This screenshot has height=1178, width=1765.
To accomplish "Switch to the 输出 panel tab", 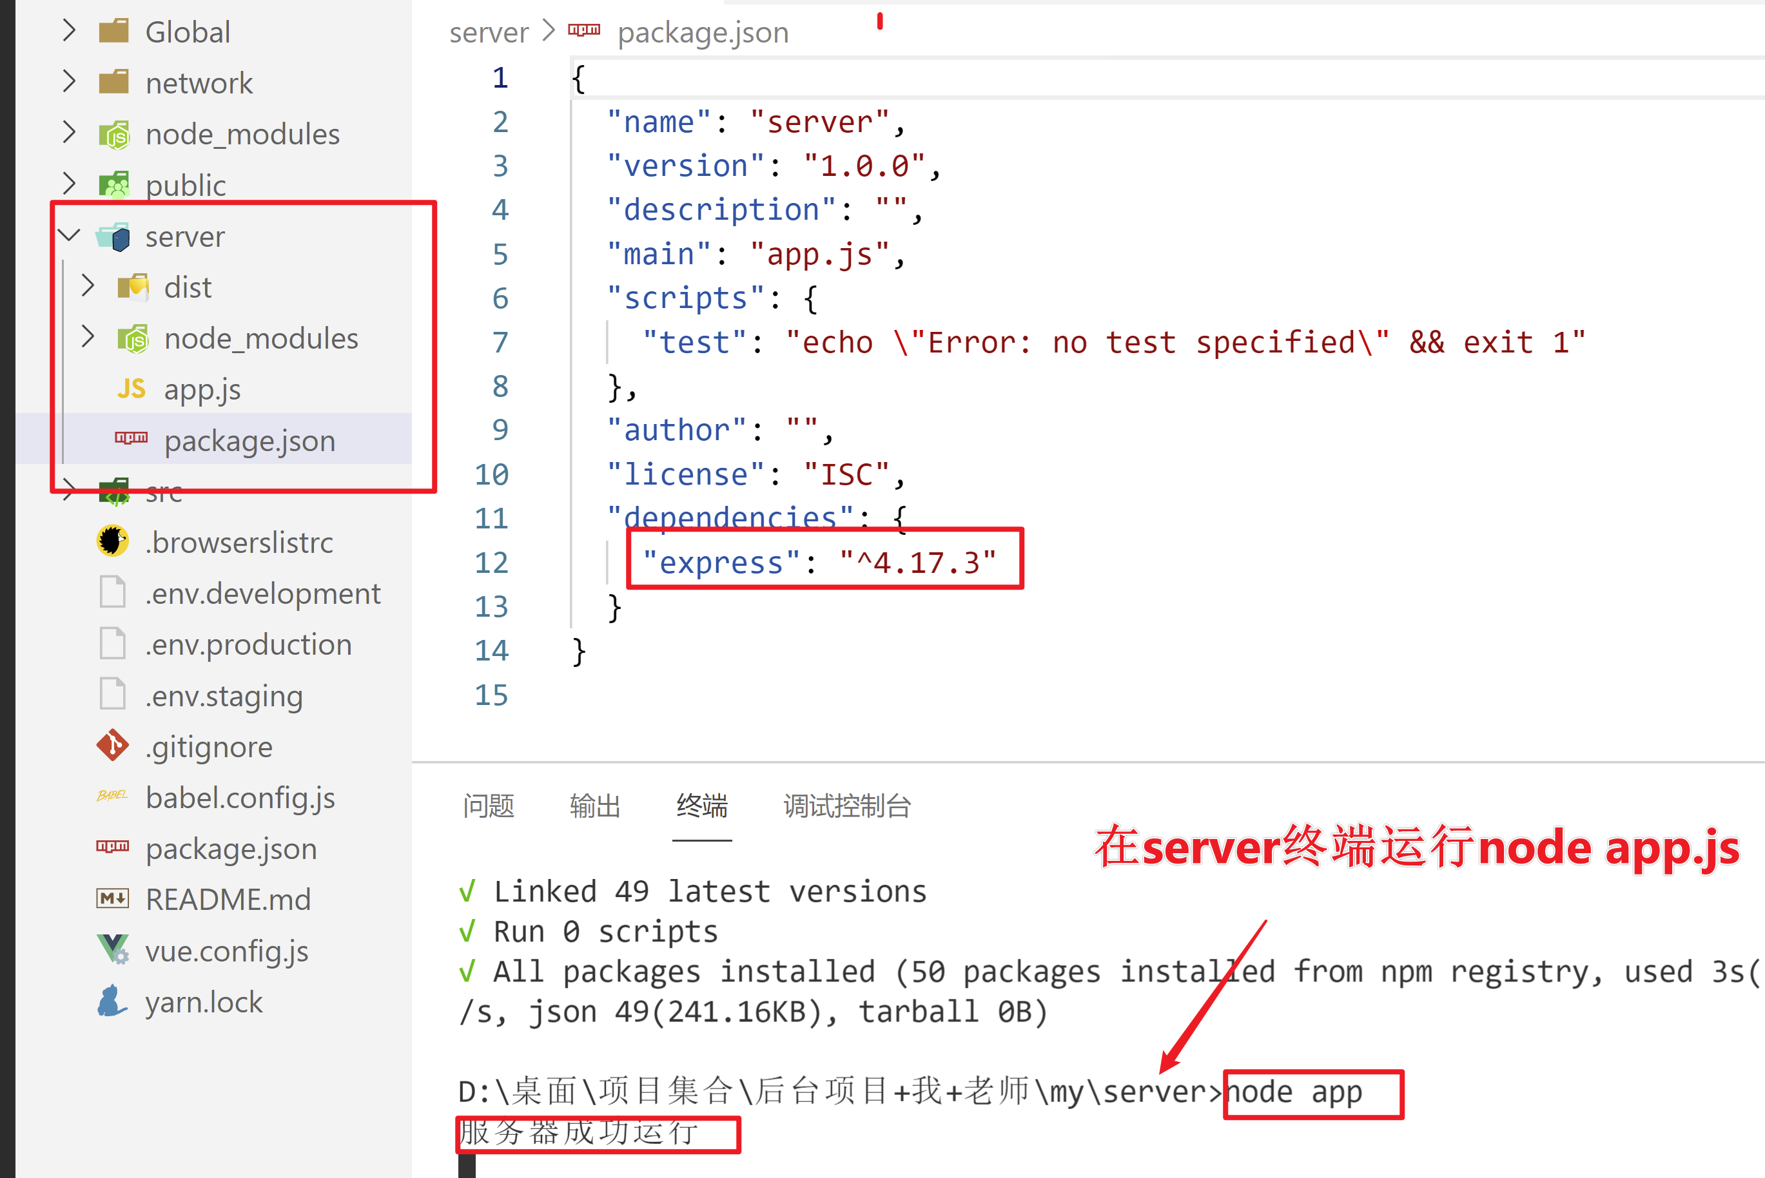I will pyautogui.click(x=595, y=806).
